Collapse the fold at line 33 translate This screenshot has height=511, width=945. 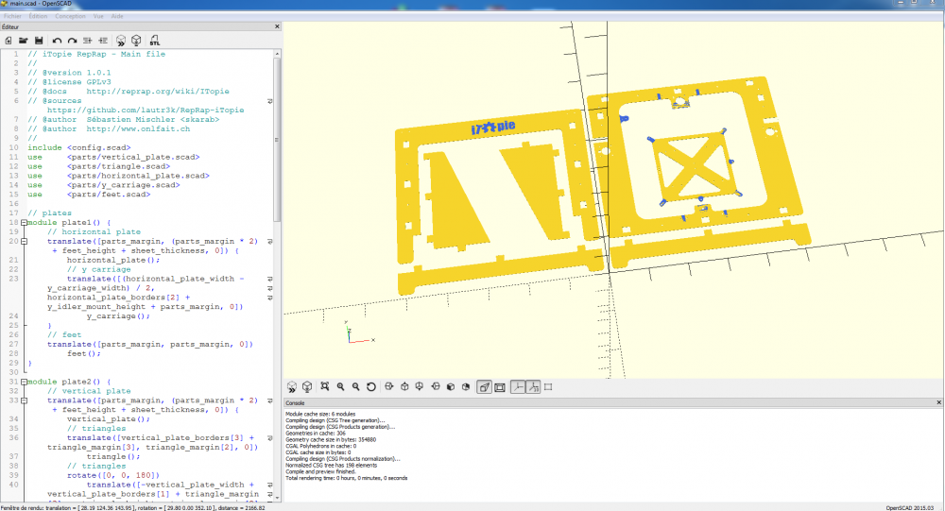[25, 400]
